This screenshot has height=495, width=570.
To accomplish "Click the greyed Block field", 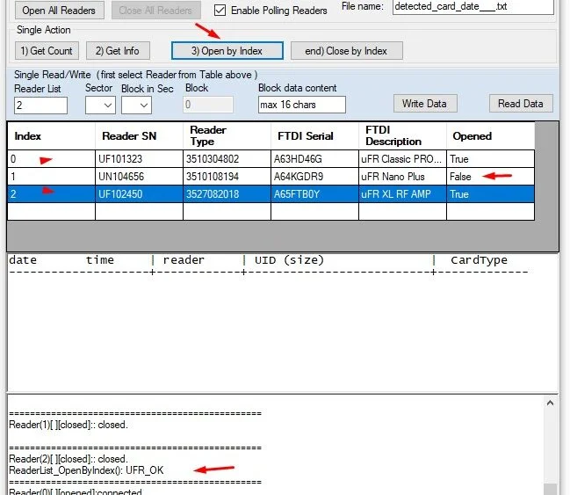I will point(208,105).
